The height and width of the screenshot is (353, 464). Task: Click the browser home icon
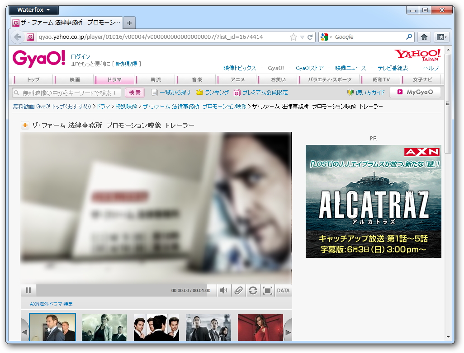pos(423,37)
